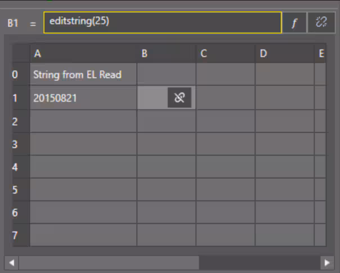Select column B header
The image size is (340, 273).
[167, 53]
